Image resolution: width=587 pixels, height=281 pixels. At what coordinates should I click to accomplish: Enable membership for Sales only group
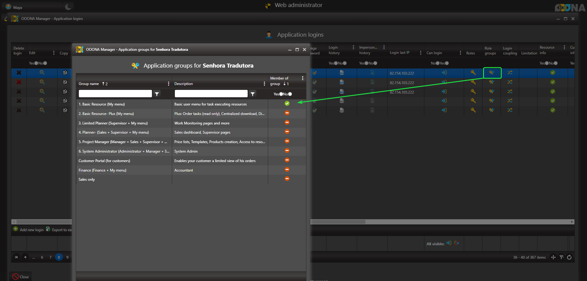[x=287, y=179]
